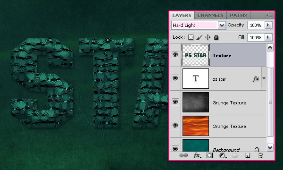283x170 pixels.
Task: Click the lock transparent pixels icon
Action: (191, 37)
